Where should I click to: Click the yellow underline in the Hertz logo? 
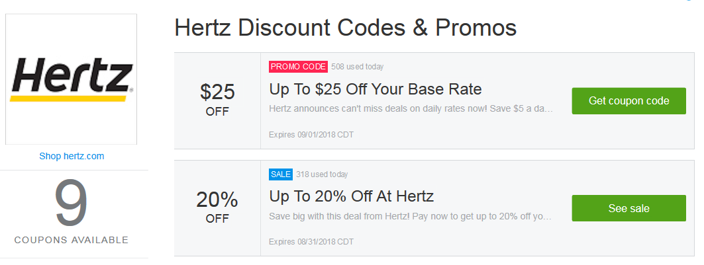(68, 98)
